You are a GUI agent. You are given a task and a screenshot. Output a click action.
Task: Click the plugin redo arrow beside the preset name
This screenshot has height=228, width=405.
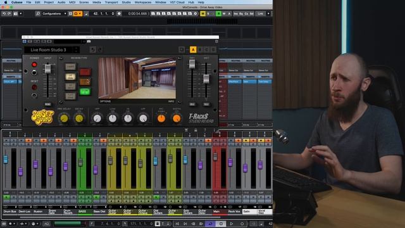[99, 49]
